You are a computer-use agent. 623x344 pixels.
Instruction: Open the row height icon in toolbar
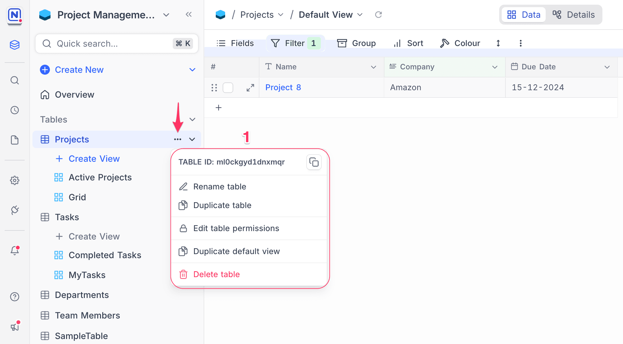[498, 43]
